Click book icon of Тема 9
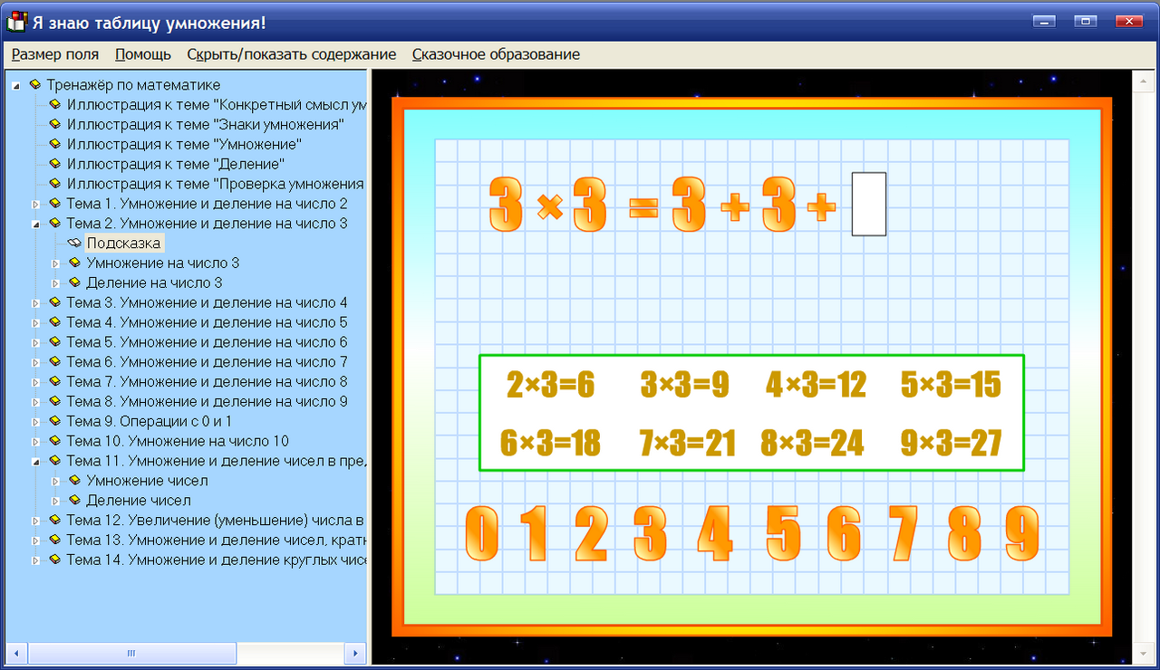1160x670 pixels. click(x=55, y=421)
